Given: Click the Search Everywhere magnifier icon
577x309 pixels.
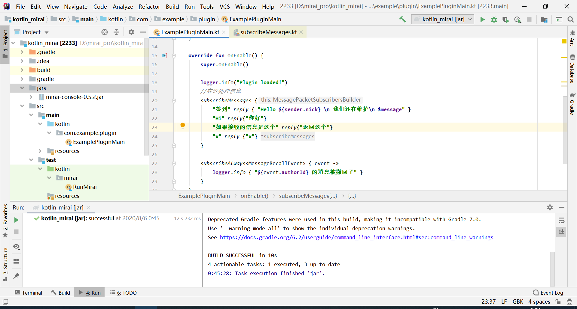Looking at the screenshot, I should [x=570, y=19].
